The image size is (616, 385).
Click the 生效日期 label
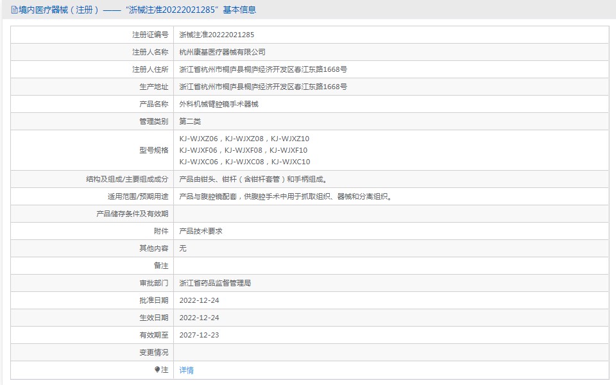pos(153,318)
